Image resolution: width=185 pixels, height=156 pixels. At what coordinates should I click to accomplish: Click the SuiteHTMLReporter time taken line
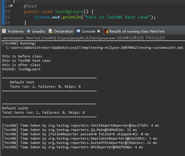pyautogui.click(x=79, y=143)
